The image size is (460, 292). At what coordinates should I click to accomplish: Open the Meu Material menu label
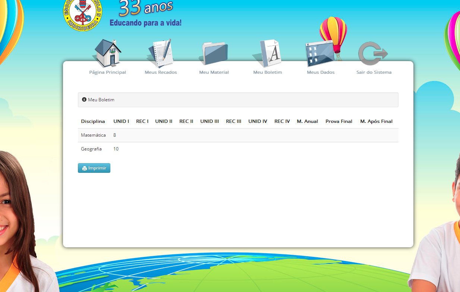pos(214,72)
